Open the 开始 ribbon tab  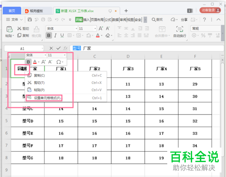click(79, 19)
